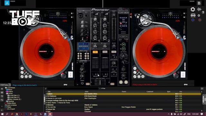Click the small gear icon beside the tape recorder
Screen dimensions: 206x116
(x=199, y=15)
